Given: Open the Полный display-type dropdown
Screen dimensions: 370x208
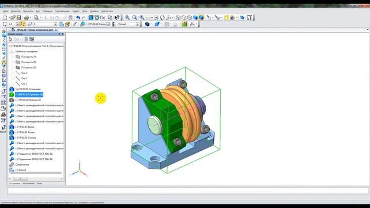Looking at the screenshot, I should tap(138, 24).
